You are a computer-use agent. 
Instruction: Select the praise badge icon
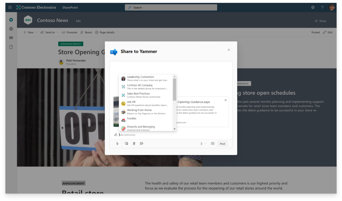pyautogui.click(x=134, y=144)
